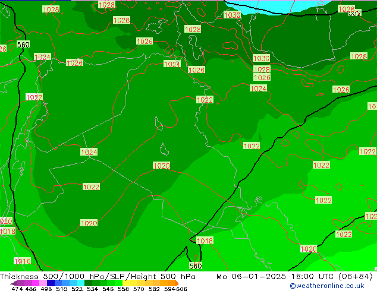Viewport: 377px width, 291px height.
Task: Click the 1030 label stacked above 1028 and 1026
Action: [262, 58]
